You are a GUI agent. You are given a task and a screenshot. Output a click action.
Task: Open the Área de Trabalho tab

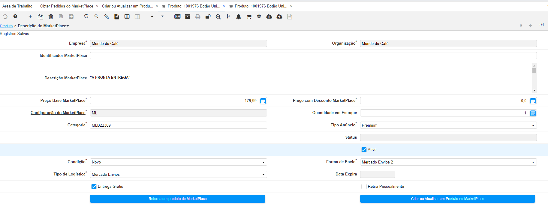coord(17,6)
